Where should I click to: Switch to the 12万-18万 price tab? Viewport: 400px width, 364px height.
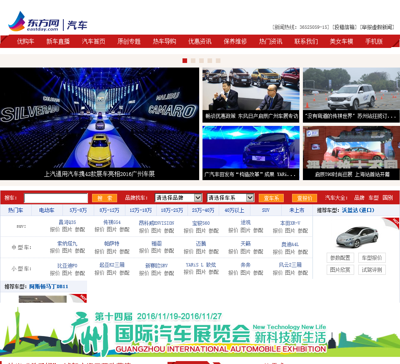140,210
